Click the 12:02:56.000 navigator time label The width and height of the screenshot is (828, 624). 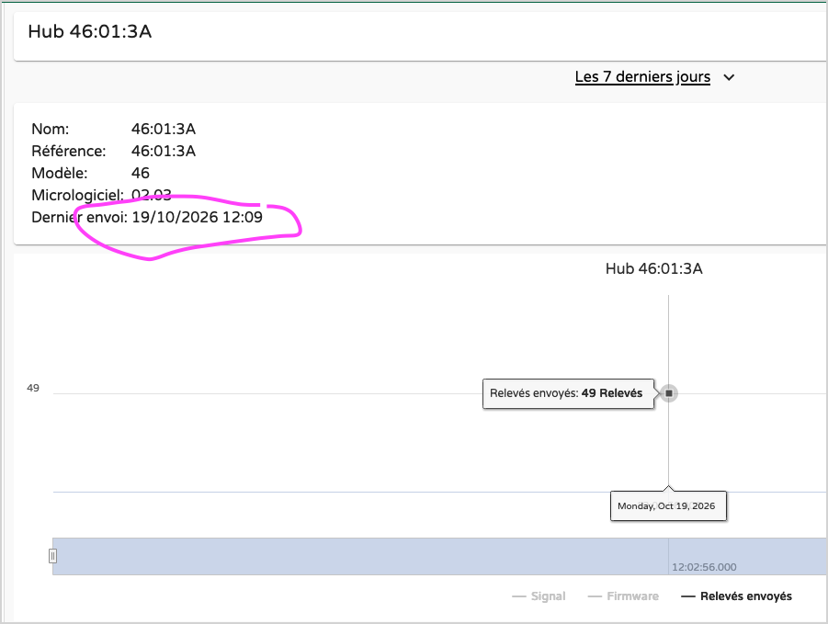704,567
